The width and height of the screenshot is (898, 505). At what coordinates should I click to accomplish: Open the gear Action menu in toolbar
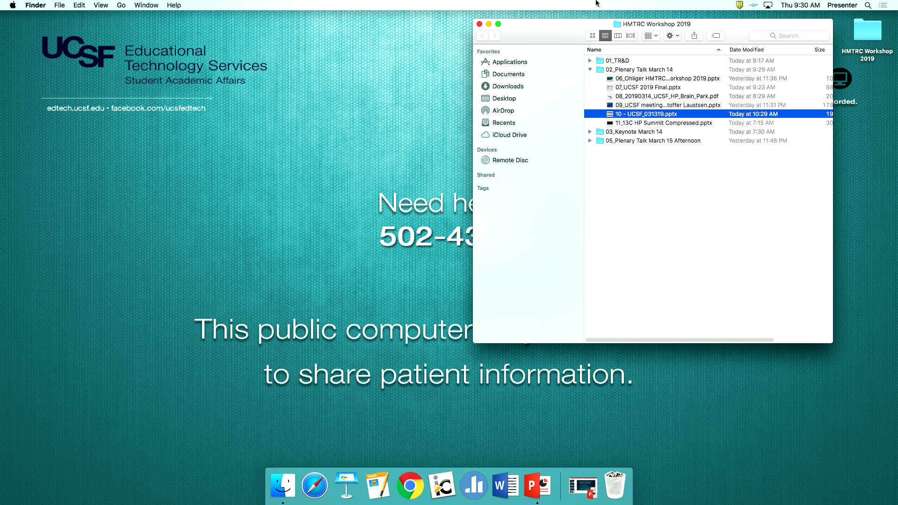pos(673,36)
